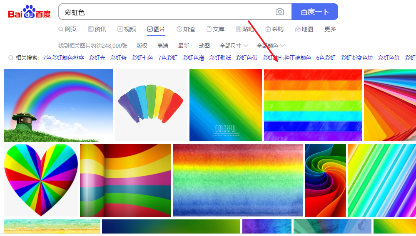Open the rainbow paper spiral image
The height and width of the screenshot is (236, 416).
point(325,180)
